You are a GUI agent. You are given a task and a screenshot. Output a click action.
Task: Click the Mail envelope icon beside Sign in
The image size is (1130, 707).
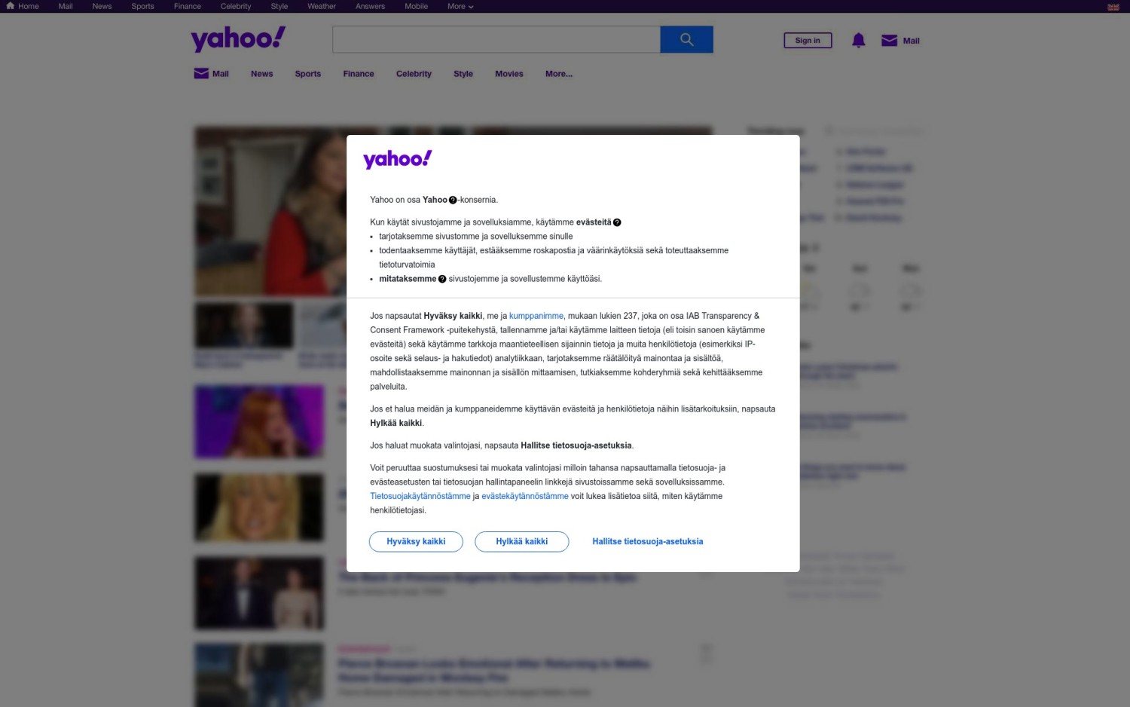(x=889, y=41)
